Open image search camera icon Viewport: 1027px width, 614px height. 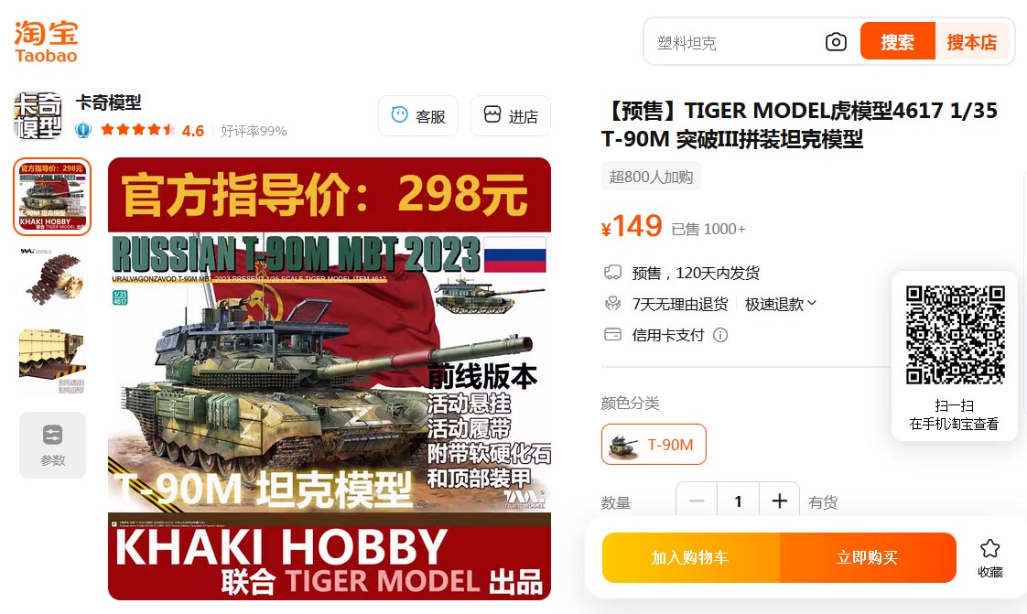[x=836, y=42]
